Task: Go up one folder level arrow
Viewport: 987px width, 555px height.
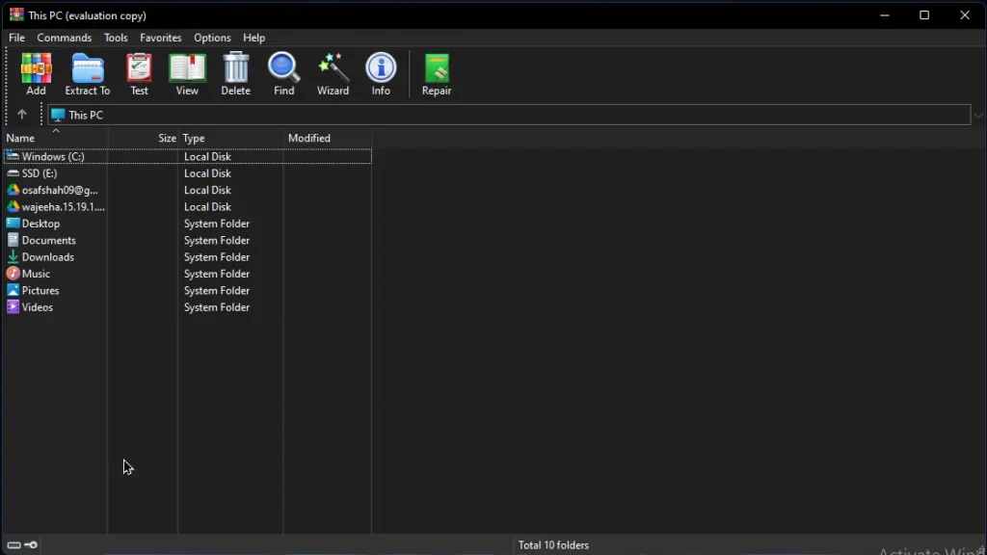Action: tap(21, 115)
